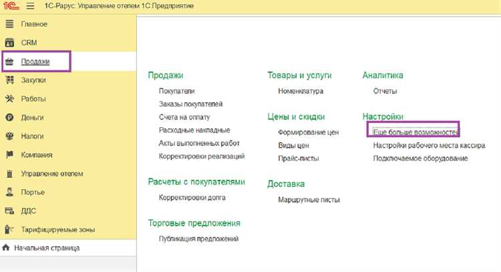Open the Портье section
501x272 pixels.
[x=33, y=192]
